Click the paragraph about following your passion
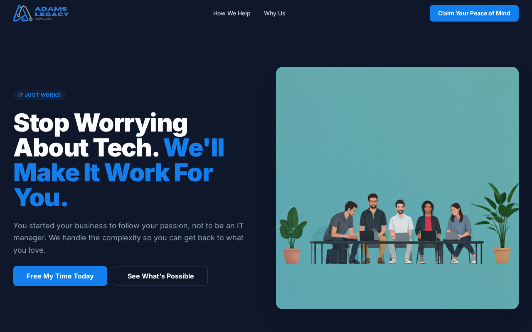The height and width of the screenshot is (332, 532). pos(128,238)
